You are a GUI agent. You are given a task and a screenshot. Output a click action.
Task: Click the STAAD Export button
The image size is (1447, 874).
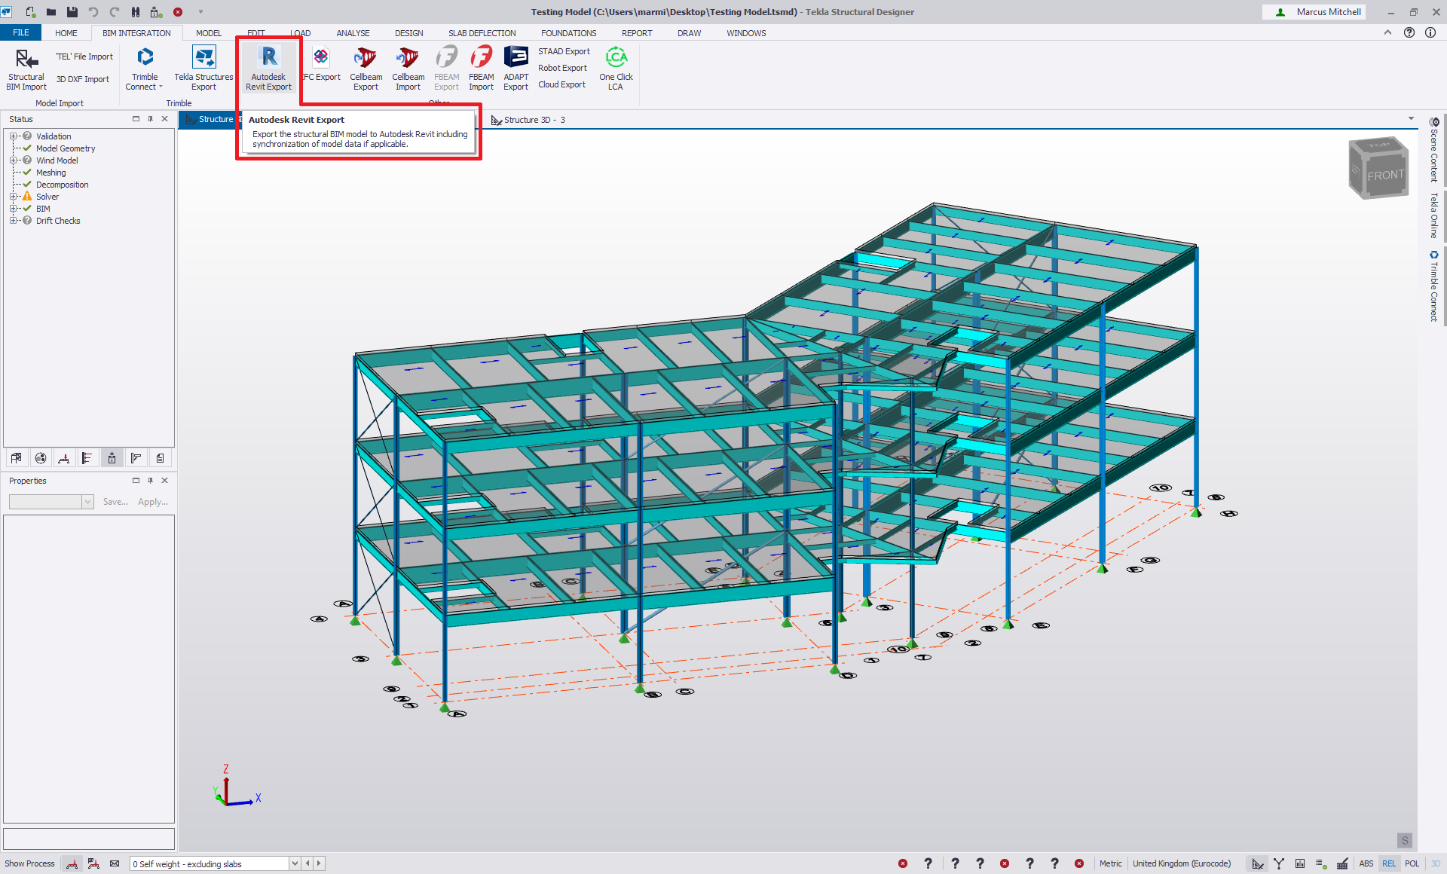tap(564, 51)
